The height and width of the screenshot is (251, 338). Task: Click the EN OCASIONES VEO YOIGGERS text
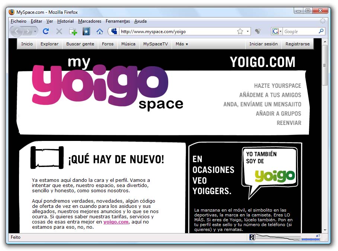click(x=213, y=175)
